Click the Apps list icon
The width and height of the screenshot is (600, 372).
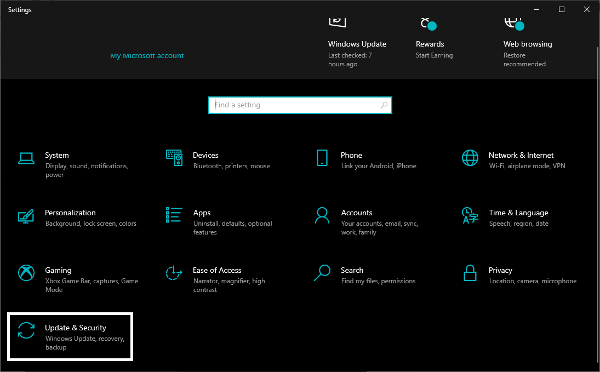point(174,215)
